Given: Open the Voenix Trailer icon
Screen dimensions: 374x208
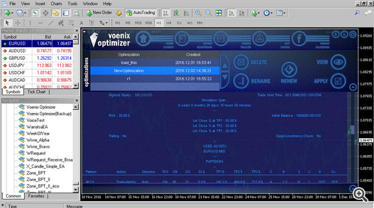Looking at the screenshot, I should point(220,38).
